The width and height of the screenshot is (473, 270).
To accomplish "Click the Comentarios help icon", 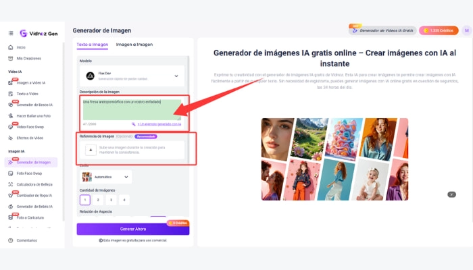I will (11, 240).
